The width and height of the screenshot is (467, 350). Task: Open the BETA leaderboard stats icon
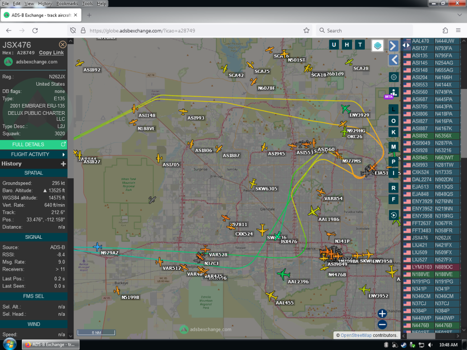point(394,92)
